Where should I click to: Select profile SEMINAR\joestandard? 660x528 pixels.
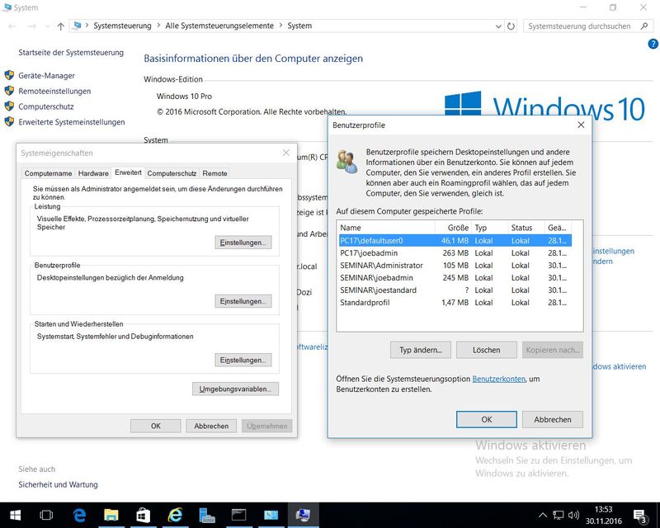[x=455, y=290]
